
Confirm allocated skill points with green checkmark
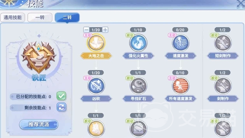pyautogui.click(x=61, y=96)
